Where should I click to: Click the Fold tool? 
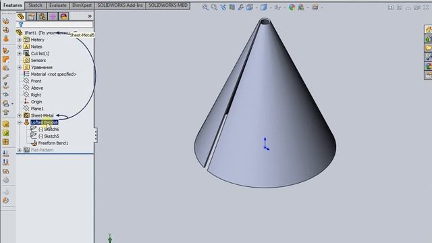tap(6, 163)
